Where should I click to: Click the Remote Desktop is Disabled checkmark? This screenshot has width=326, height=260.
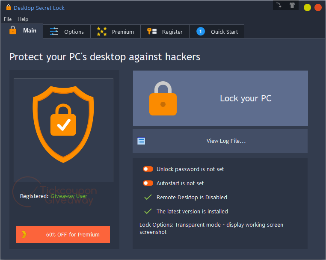click(x=148, y=197)
